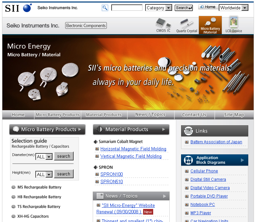Click the Links panel icon

(x=188, y=131)
